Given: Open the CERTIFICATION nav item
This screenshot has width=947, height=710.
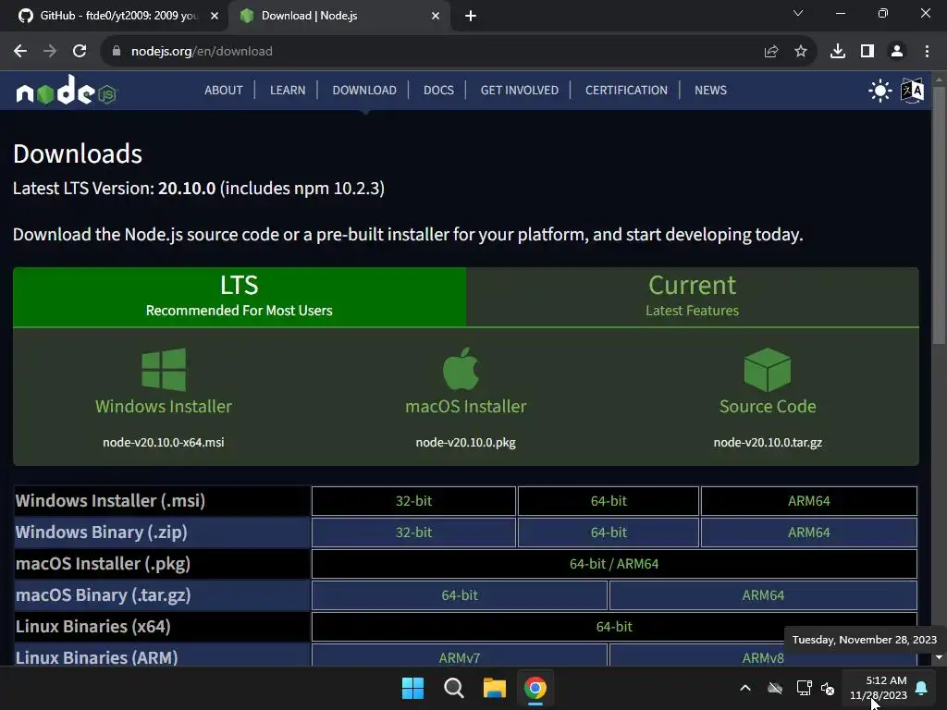Looking at the screenshot, I should coord(626,90).
